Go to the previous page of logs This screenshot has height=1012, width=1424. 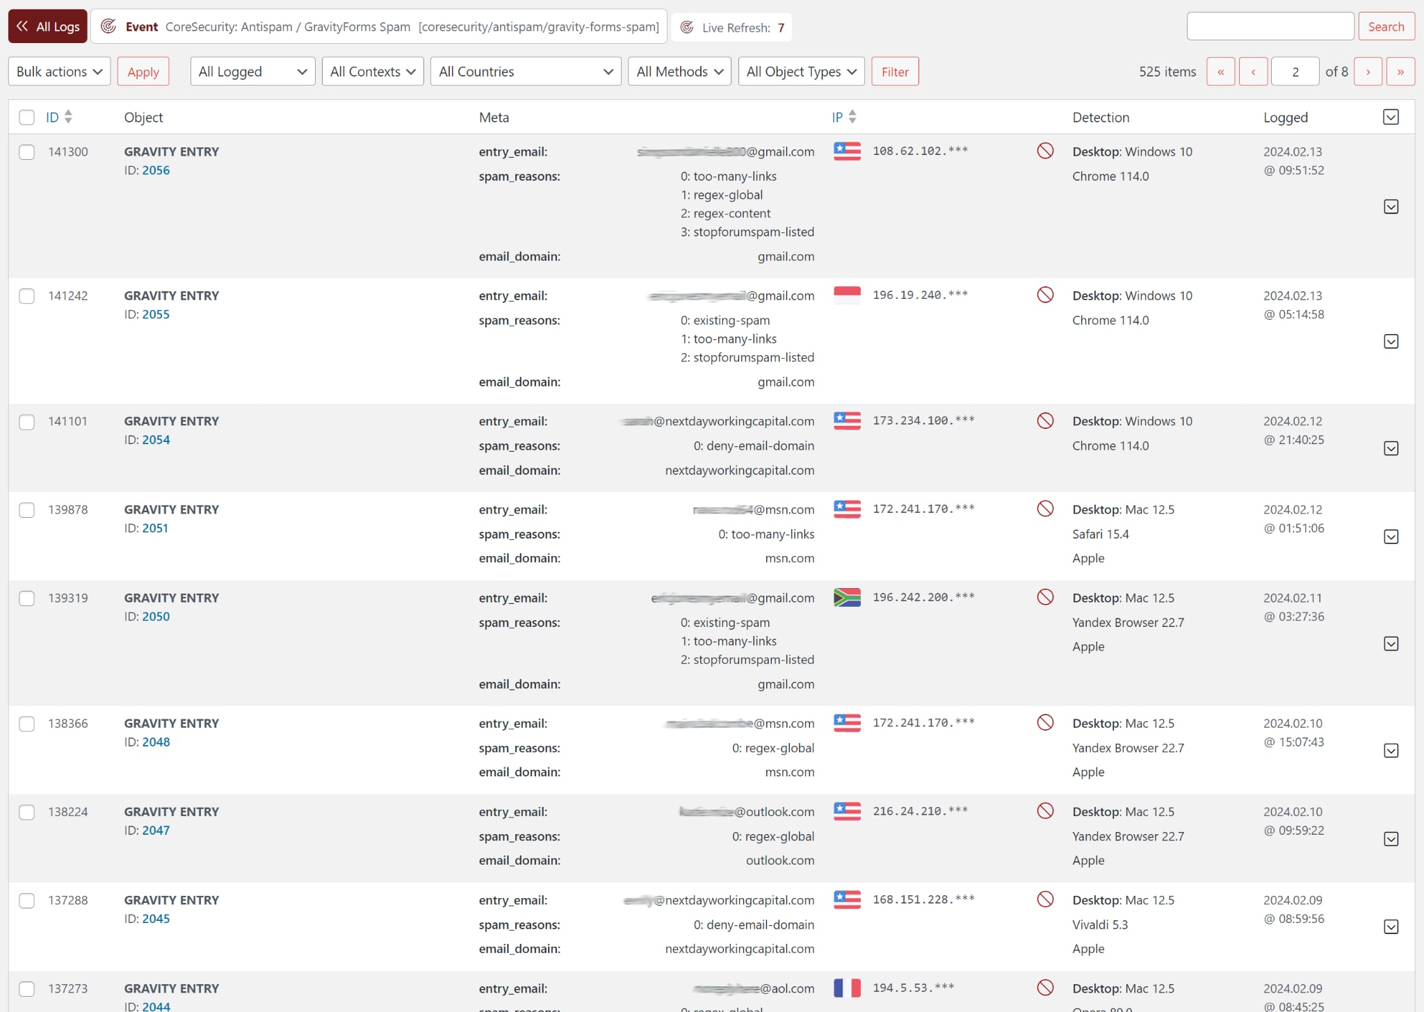(1254, 72)
